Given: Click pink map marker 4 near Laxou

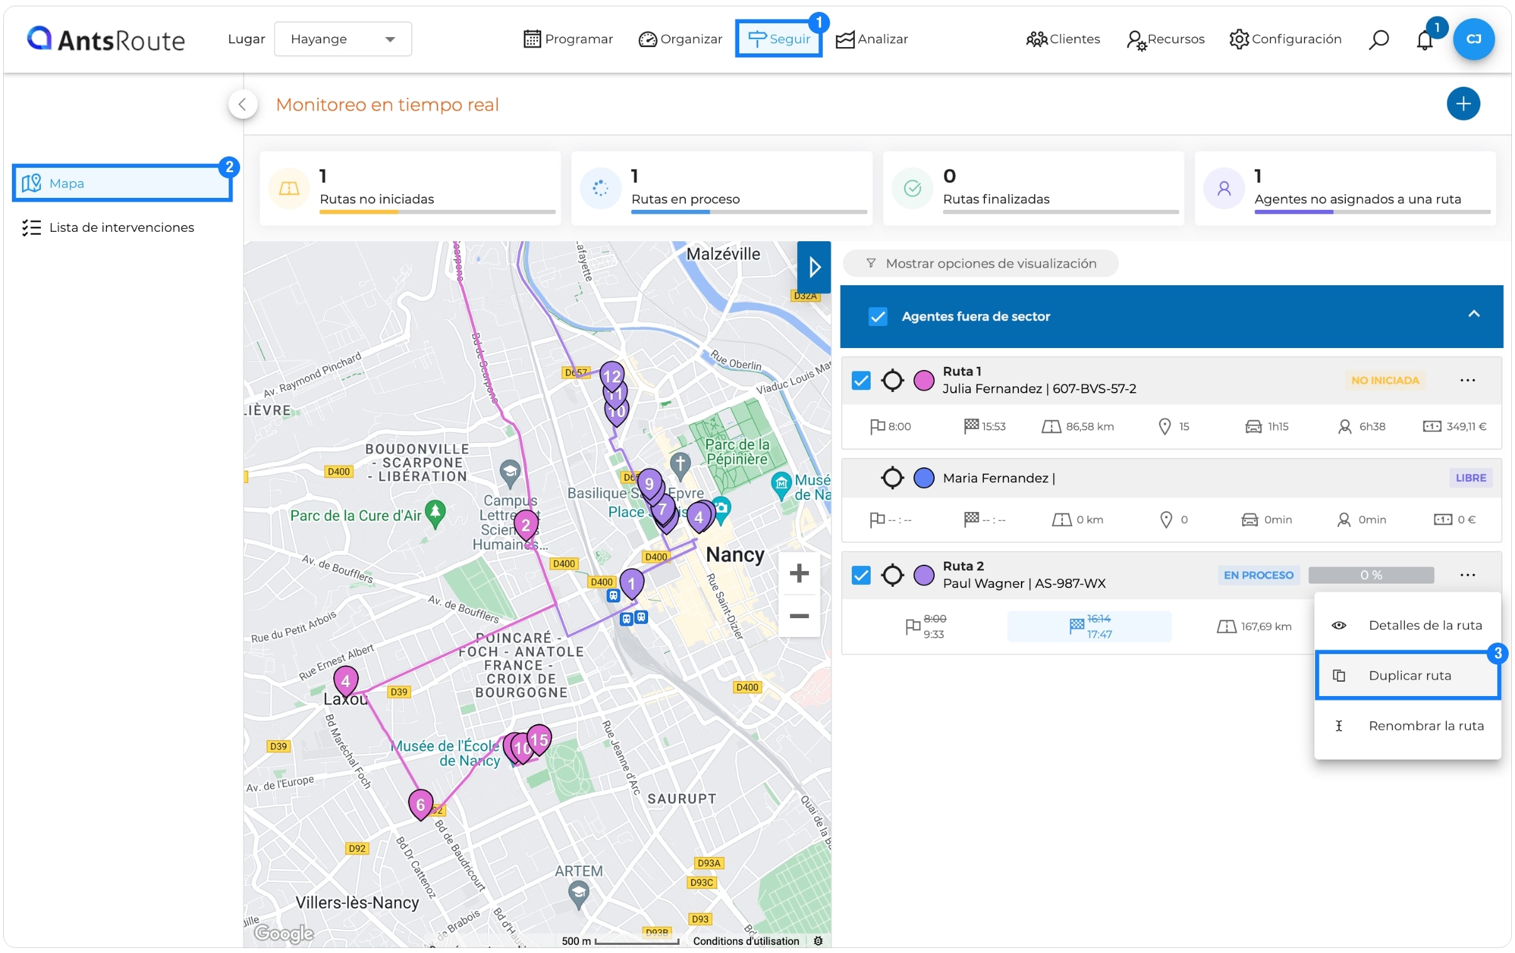Looking at the screenshot, I should coord(345,682).
